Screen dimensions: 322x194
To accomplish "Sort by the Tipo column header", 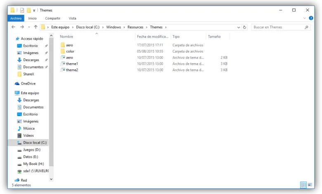I will click(176, 37).
